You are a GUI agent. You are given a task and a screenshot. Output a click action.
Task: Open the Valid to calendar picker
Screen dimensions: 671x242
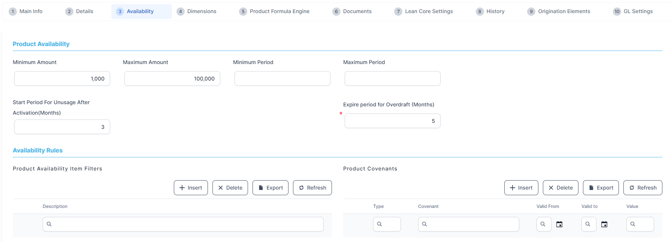[604, 224]
